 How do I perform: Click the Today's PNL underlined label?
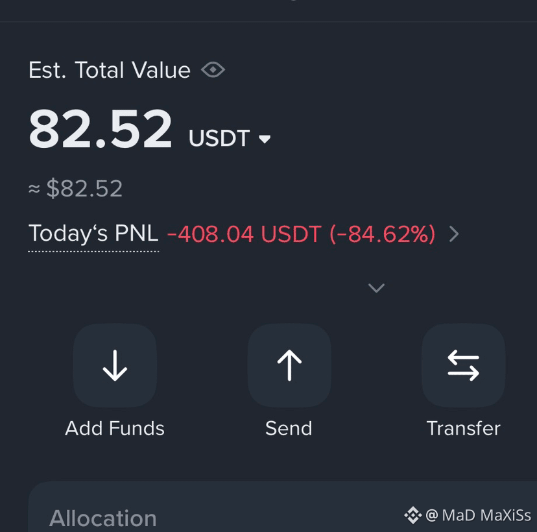93,234
